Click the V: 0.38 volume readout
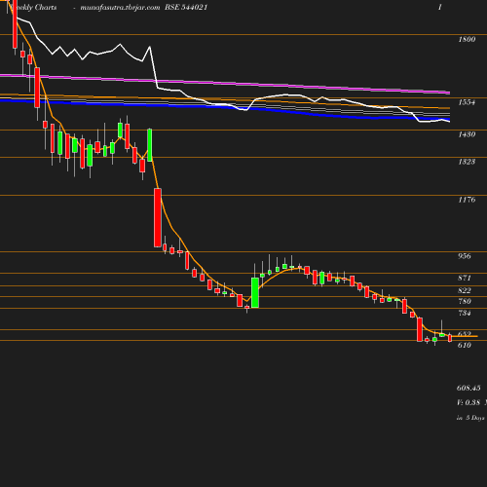This screenshot has width=487, height=487. (x=468, y=402)
